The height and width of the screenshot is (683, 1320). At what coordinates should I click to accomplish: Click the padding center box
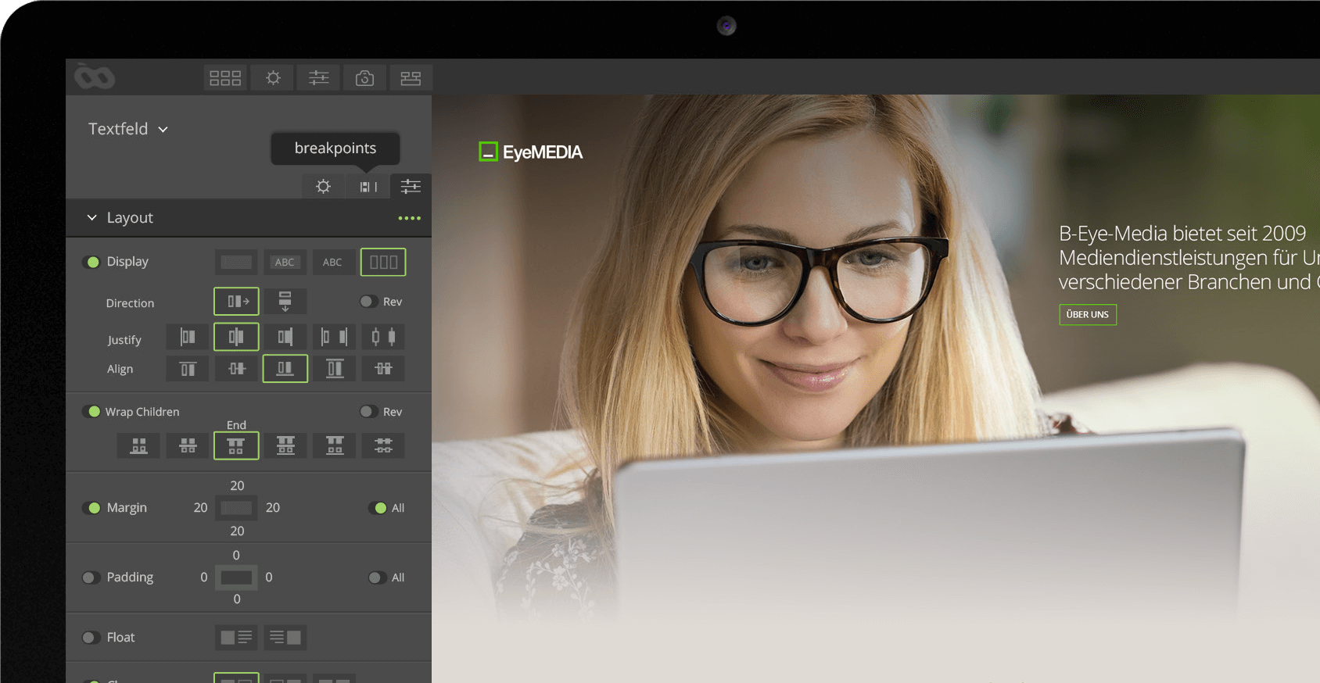pyautogui.click(x=236, y=578)
